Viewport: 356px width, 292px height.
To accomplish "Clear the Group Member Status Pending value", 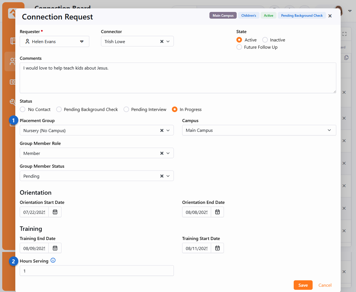I will click(x=162, y=176).
